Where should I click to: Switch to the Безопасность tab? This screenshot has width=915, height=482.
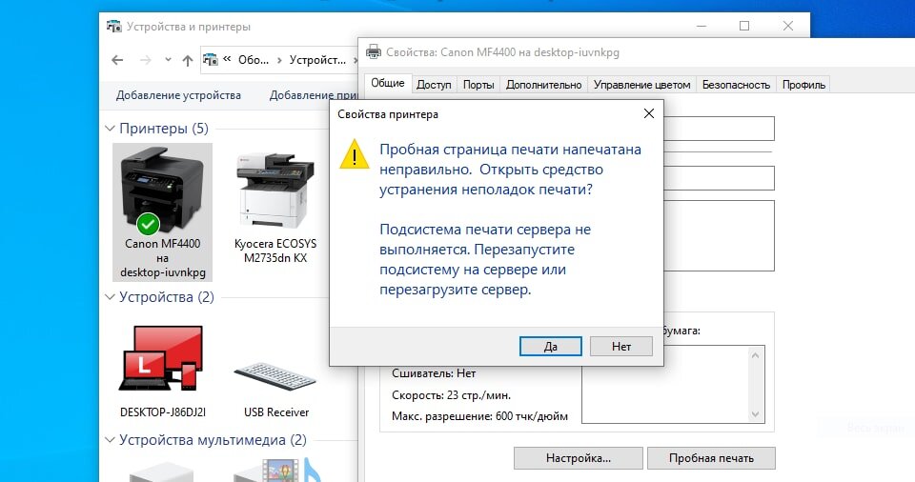tap(736, 85)
